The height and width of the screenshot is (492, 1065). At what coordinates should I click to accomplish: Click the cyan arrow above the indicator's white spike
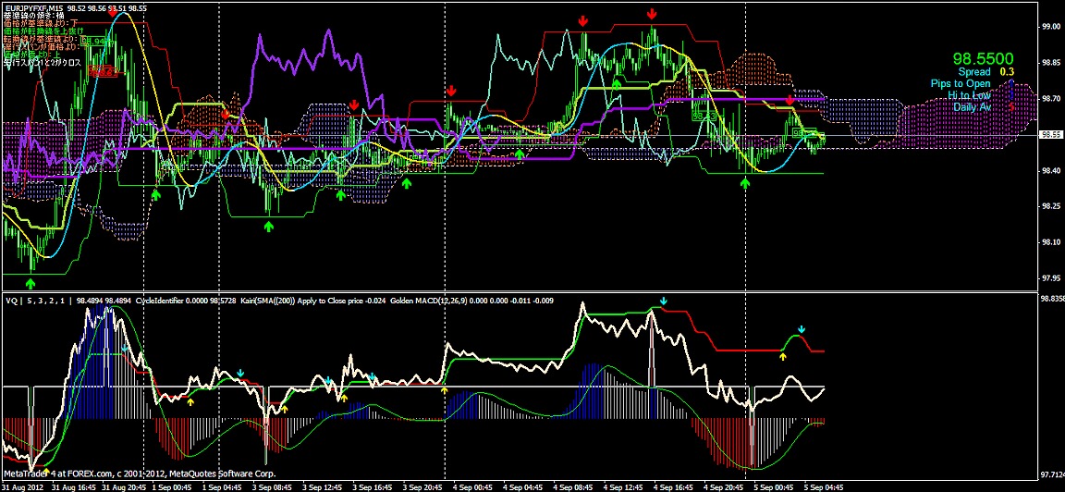click(663, 302)
